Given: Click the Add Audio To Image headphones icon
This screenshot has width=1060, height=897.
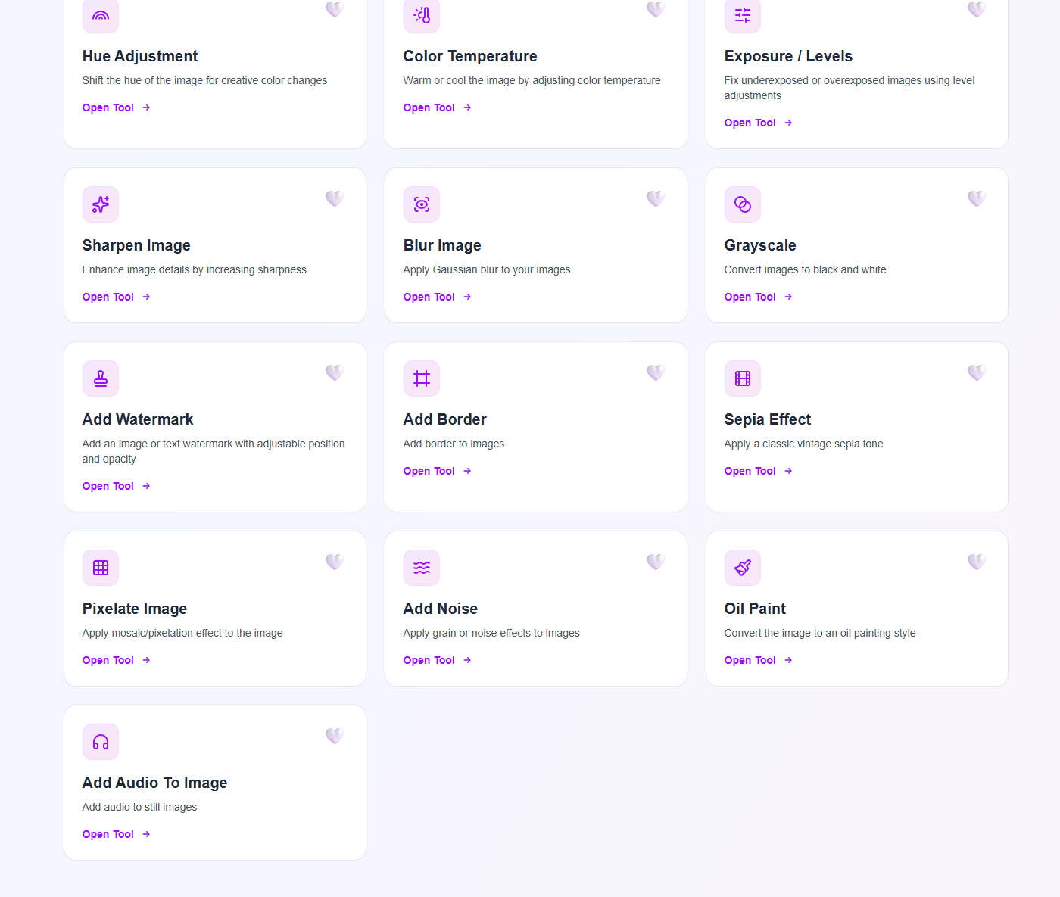Looking at the screenshot, I should click(x=101, y=742).
